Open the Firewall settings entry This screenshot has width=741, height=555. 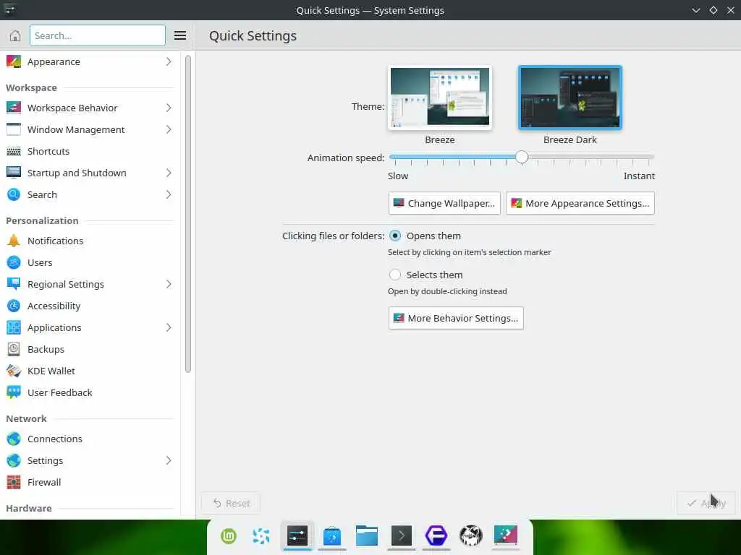click(90, 482)
